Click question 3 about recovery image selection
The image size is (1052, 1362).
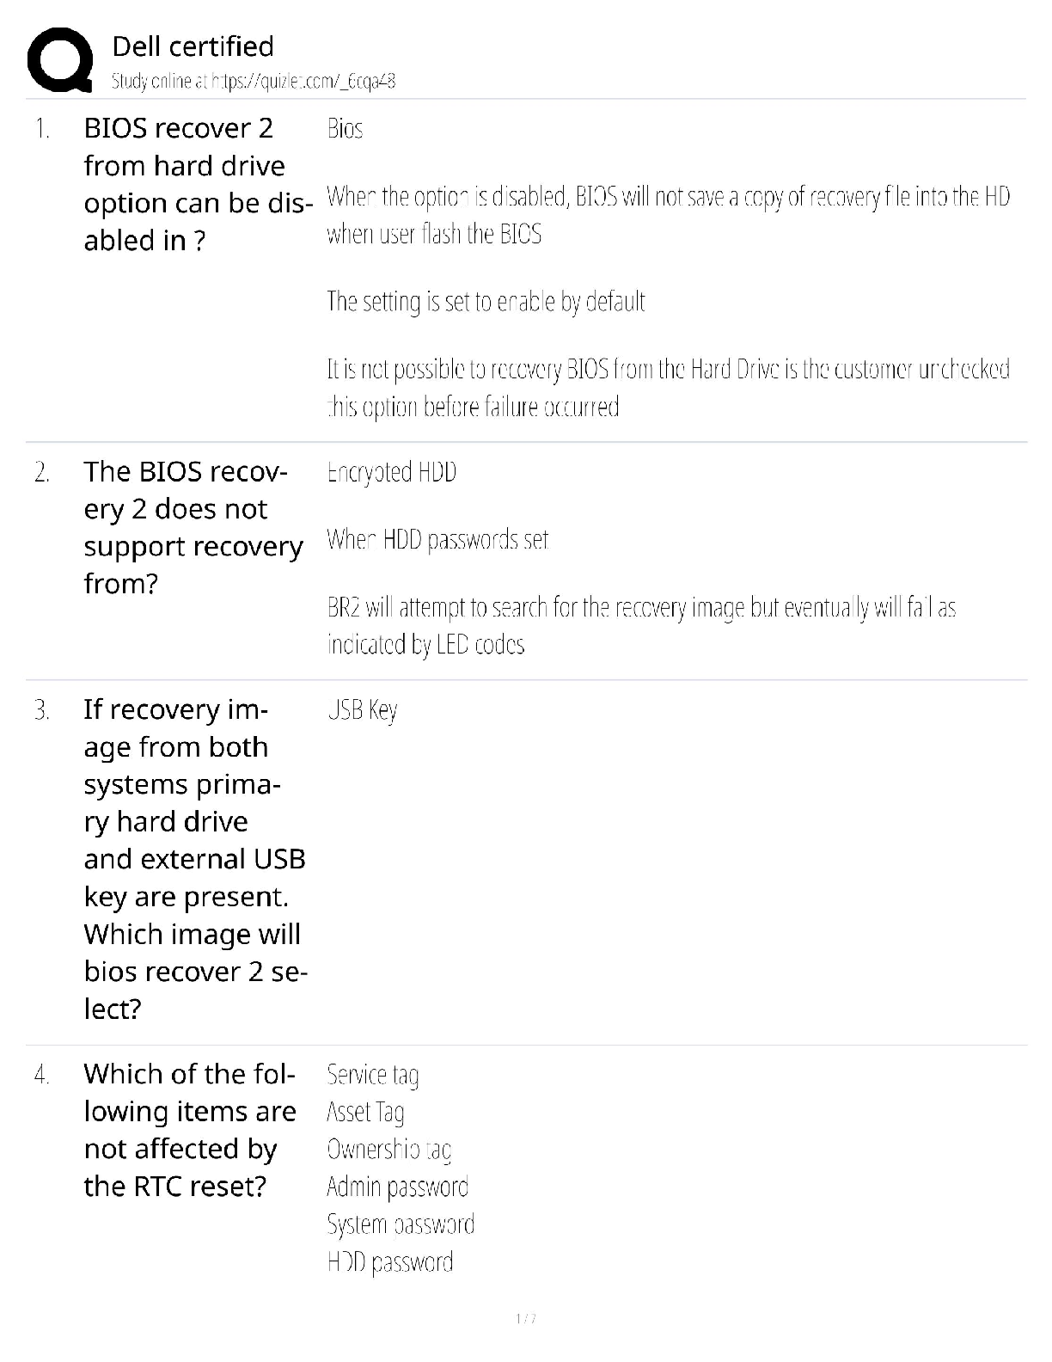(196, 858)
